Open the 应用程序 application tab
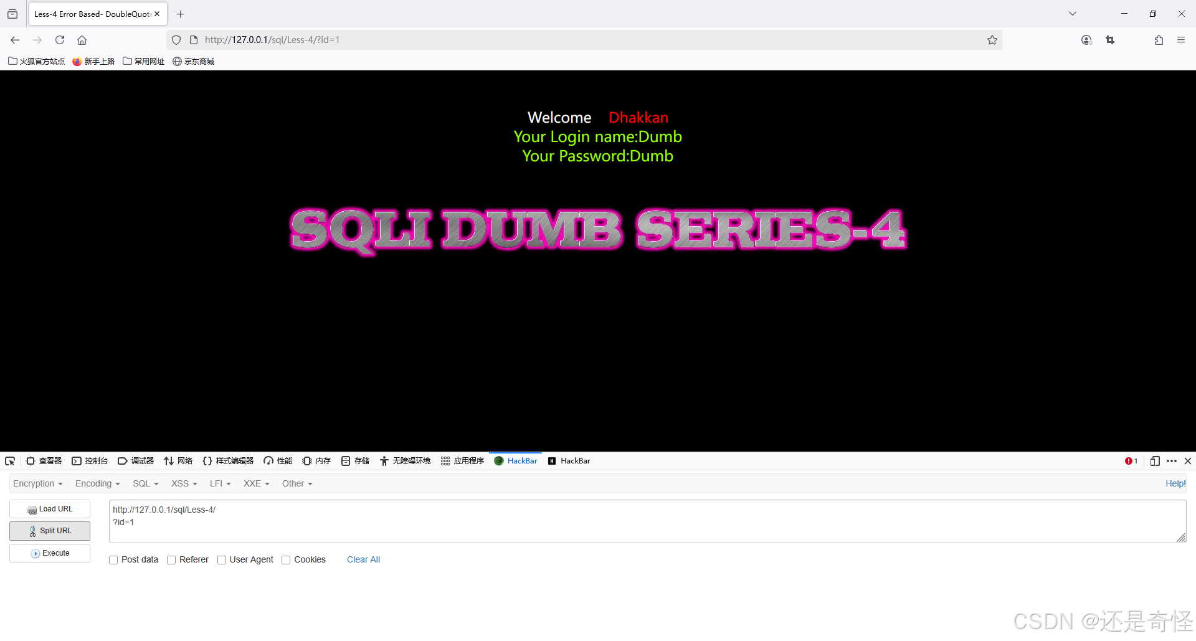1196x641 pixels. (462, 461)
